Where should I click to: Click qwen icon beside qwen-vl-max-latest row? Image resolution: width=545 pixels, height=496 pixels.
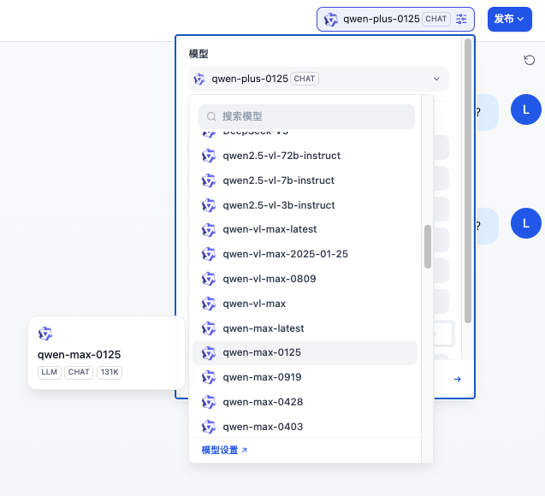[x=209, y=229]
